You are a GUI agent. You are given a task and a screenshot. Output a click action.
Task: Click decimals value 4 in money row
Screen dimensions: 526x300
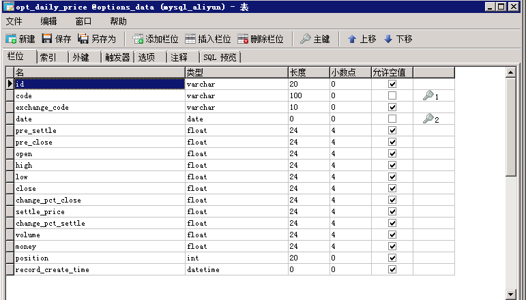coord(351,246)
